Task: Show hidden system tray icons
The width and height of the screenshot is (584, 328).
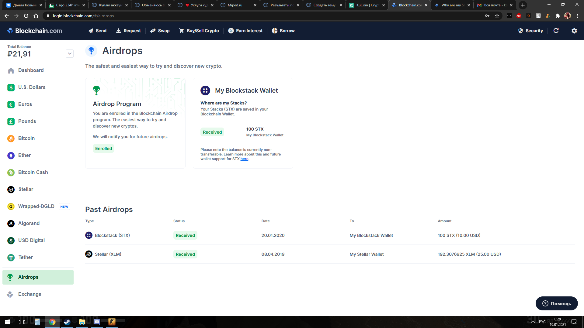Action: [533, 322]
